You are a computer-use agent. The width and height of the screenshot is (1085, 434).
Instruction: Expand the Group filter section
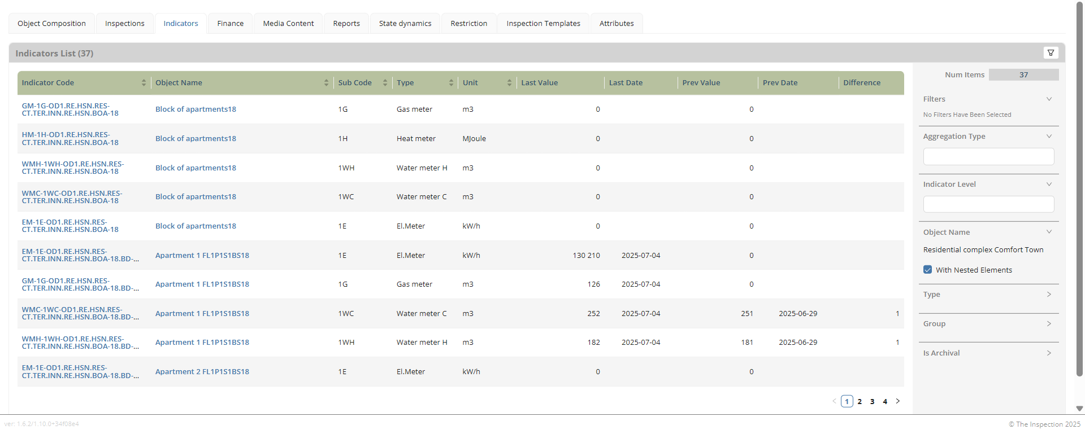coord(1049,324)
